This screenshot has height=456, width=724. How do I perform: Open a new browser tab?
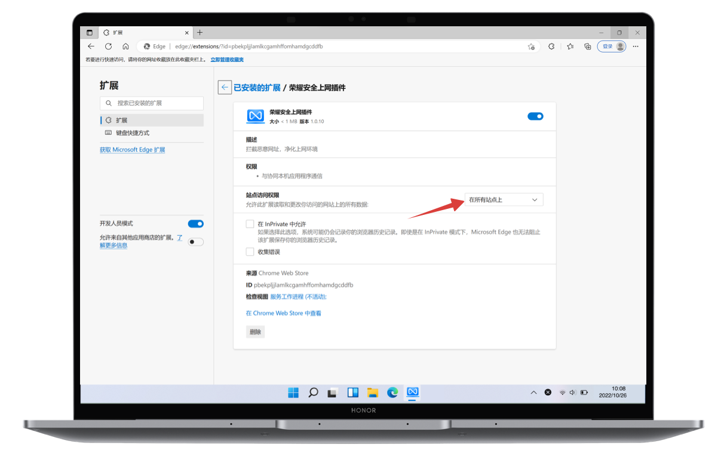point(200,32)
